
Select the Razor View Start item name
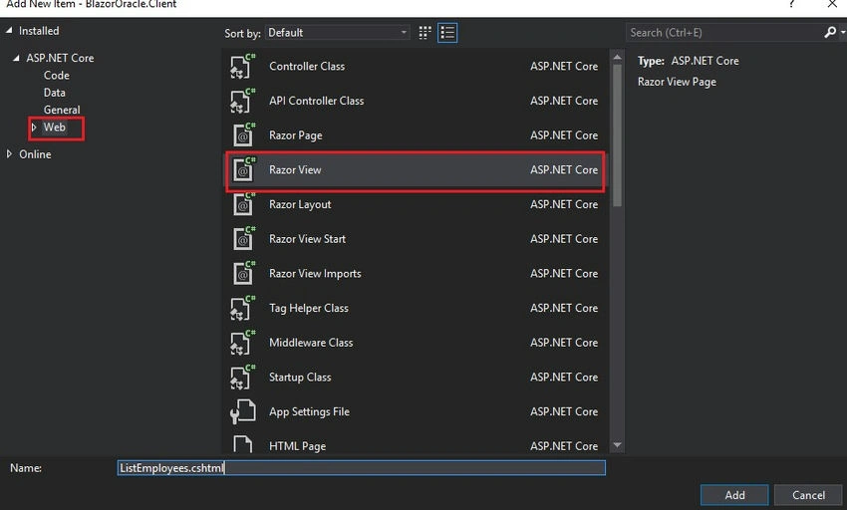[x=307, y=239]
